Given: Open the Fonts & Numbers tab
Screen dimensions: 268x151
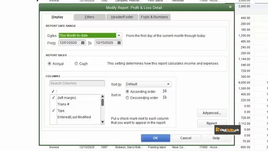Looking at the screenshot, I should (x=155, y=17).
